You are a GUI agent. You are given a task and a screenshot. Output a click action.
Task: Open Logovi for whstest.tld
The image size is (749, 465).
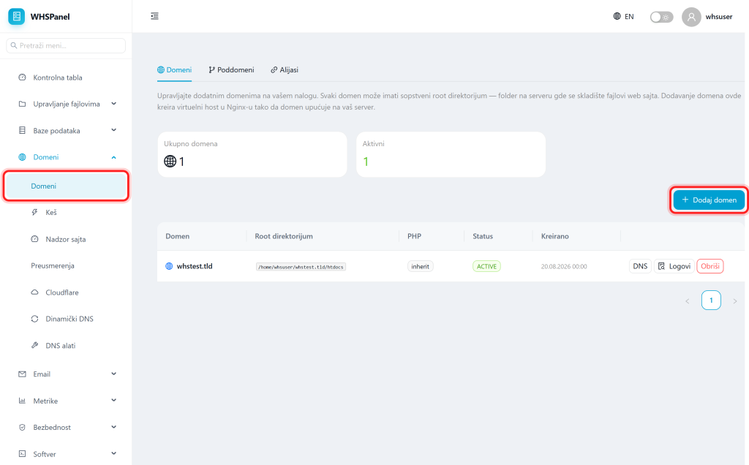[x=674, y=266]
